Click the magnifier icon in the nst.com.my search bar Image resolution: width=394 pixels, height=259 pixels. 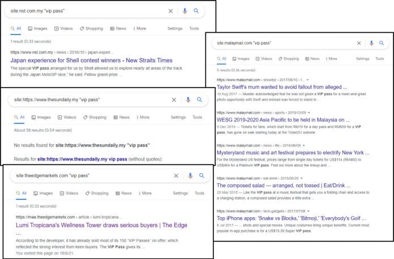196,11
